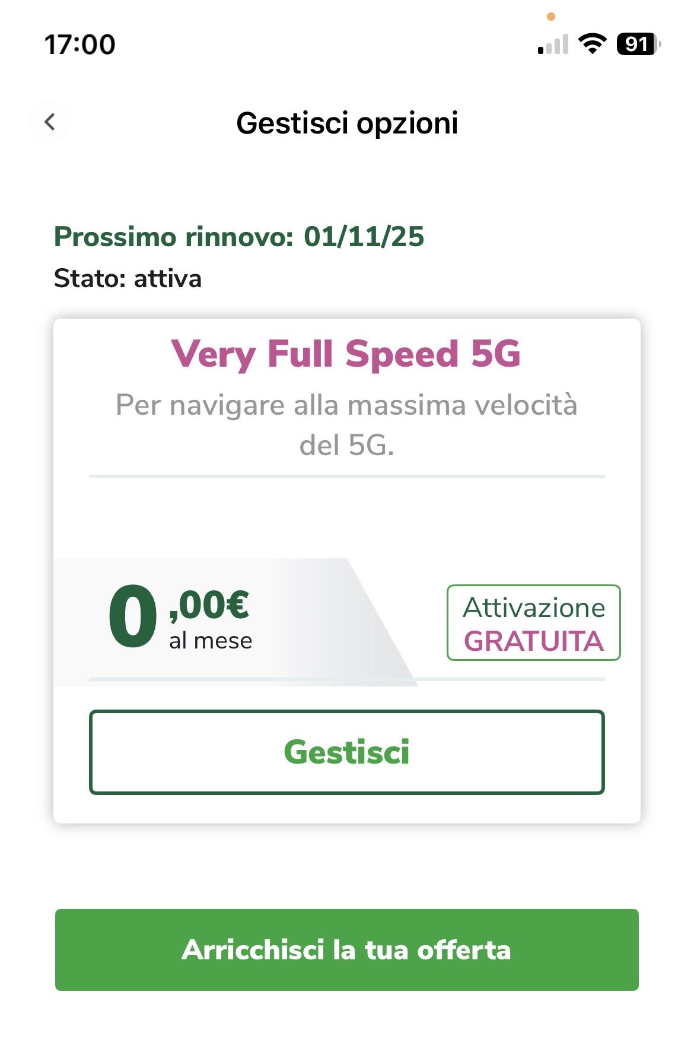Tap the 'al mese' label

(211, 641)
